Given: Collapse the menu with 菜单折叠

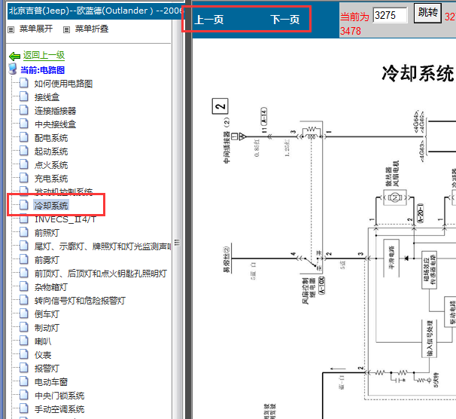Looking at the screenshot, I should (92, 29).
